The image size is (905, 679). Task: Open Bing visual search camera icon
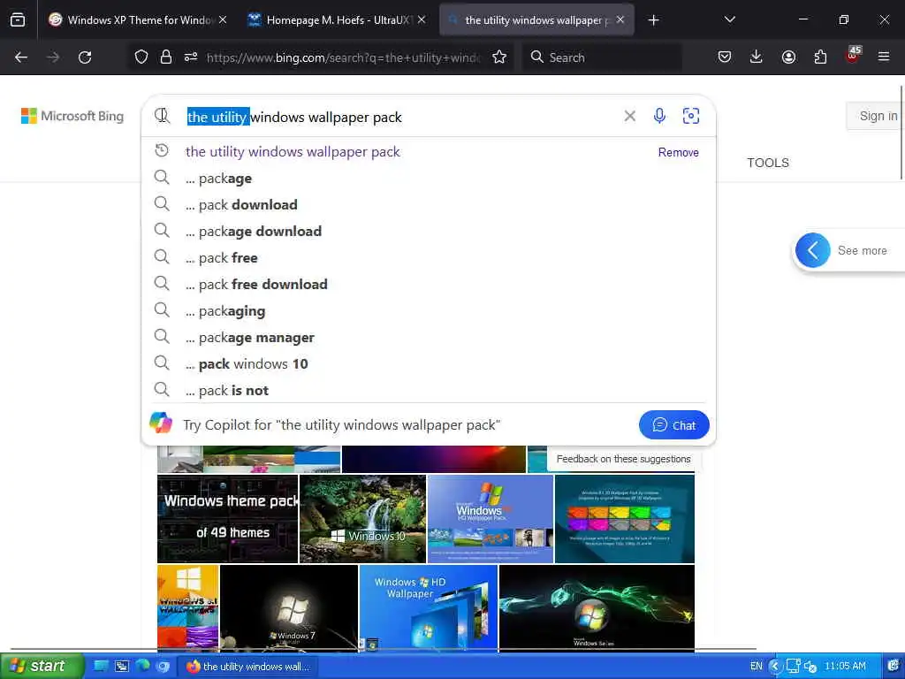(691, 116)
